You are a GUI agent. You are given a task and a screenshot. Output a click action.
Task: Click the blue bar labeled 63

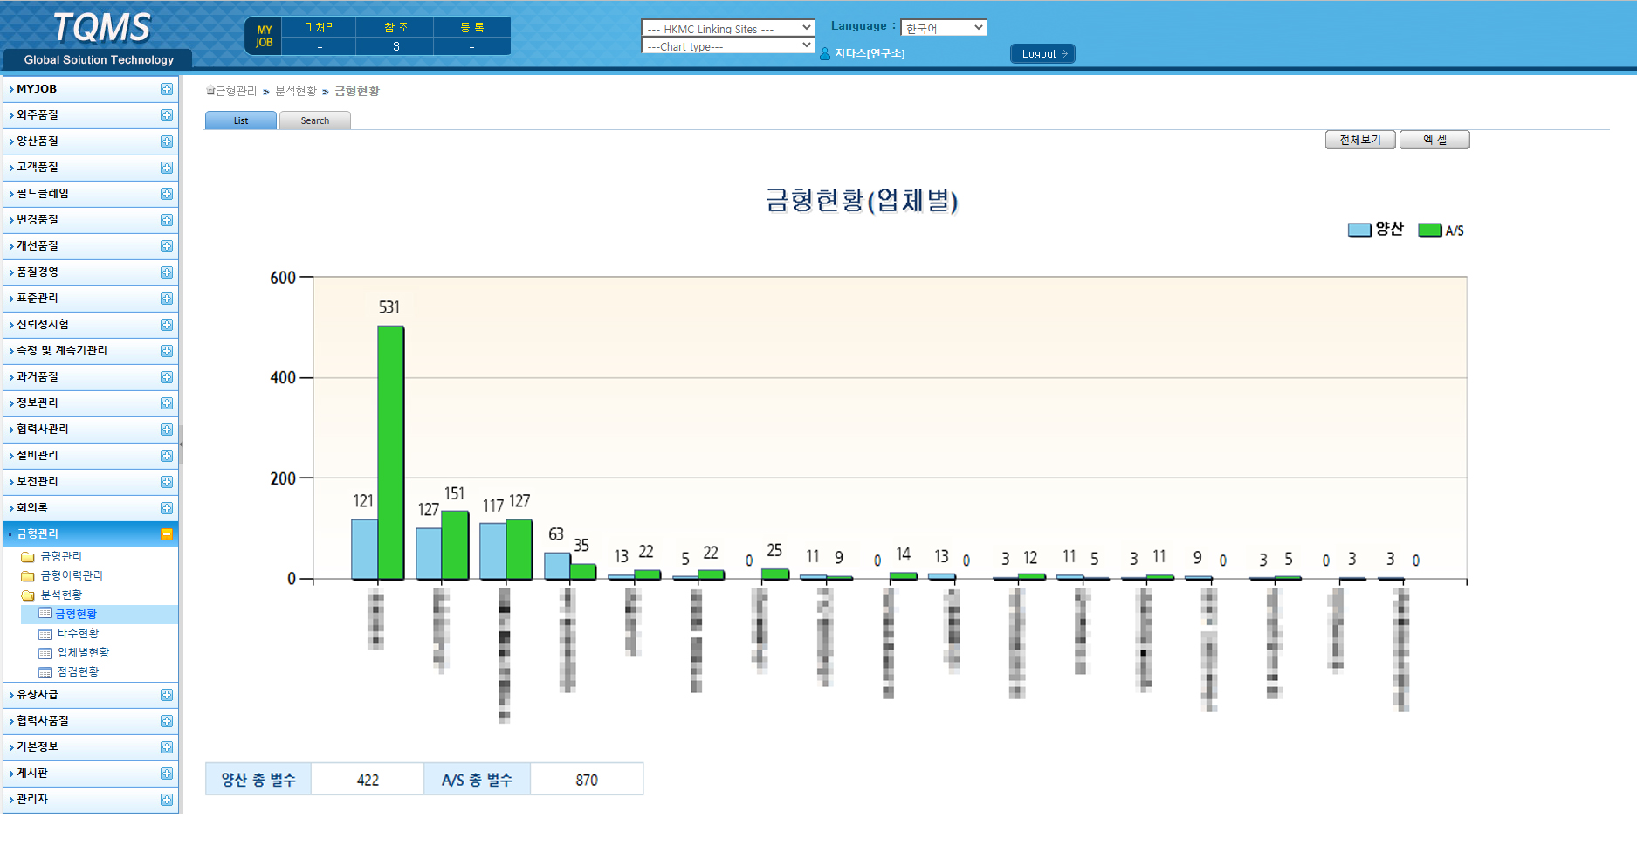(557, 566)
